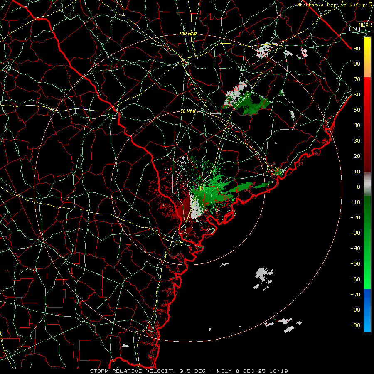Click the 10 value on velocity scale
The image size is (374, 374).
(357, 172)
